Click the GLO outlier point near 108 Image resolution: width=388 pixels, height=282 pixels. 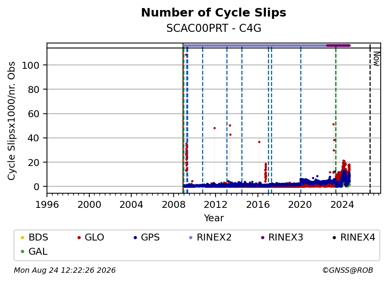pyautogui.click(x=186, y=55)
